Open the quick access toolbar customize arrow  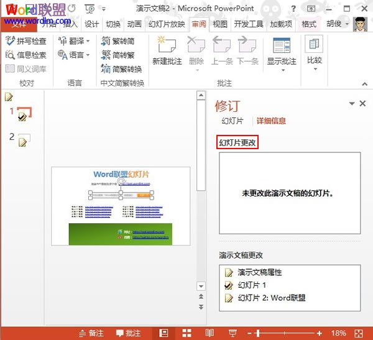(x=103, y=9)
